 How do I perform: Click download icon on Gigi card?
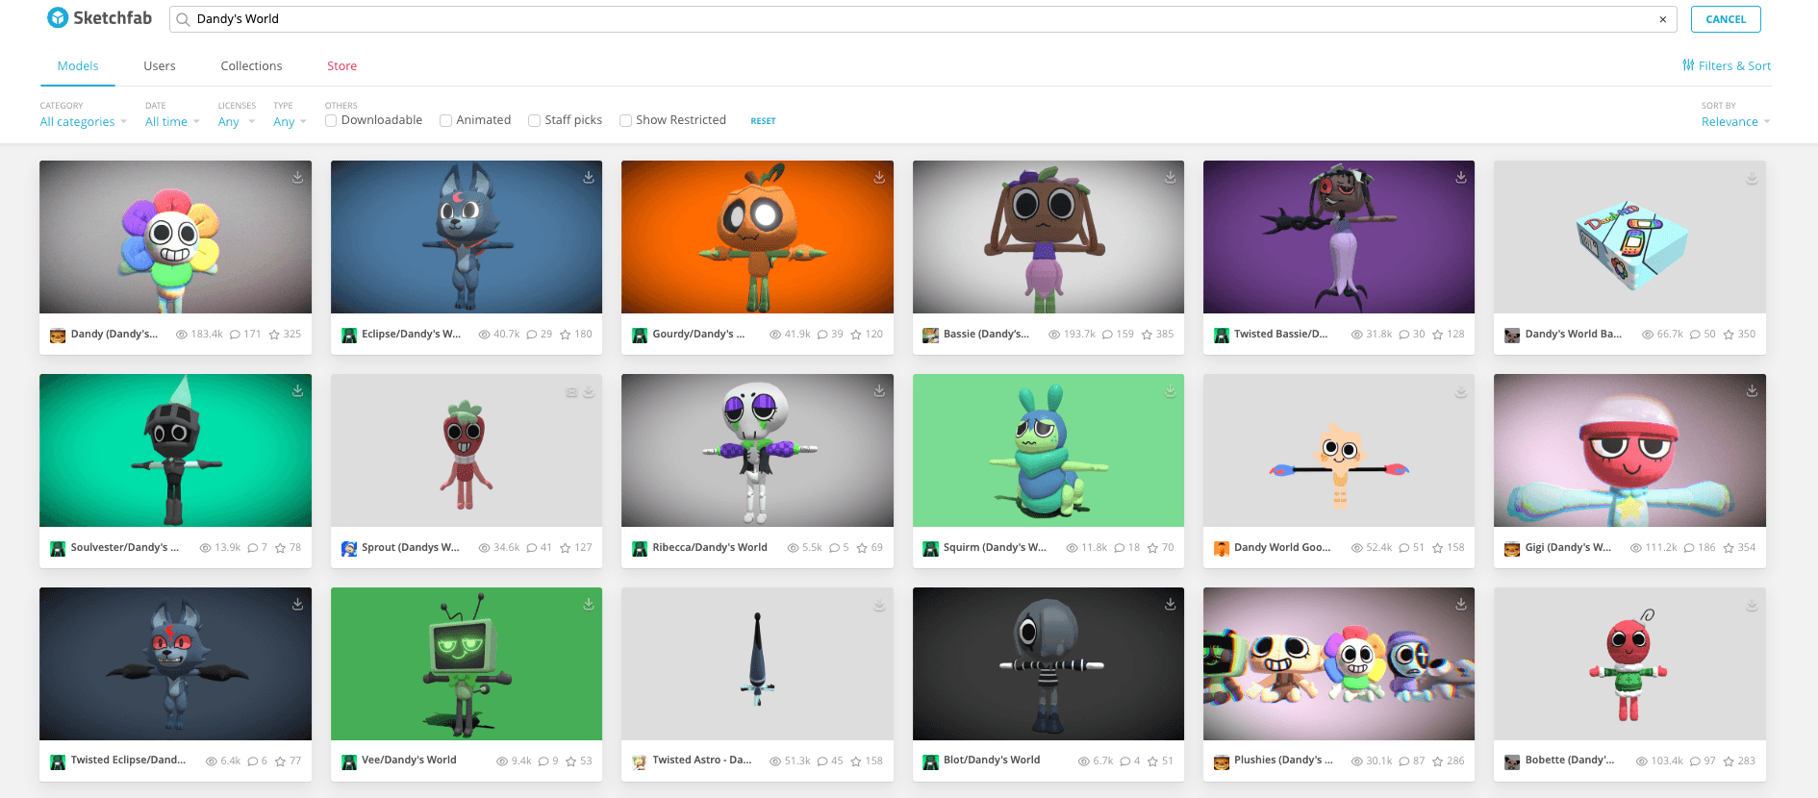(x=1753, y=390)
